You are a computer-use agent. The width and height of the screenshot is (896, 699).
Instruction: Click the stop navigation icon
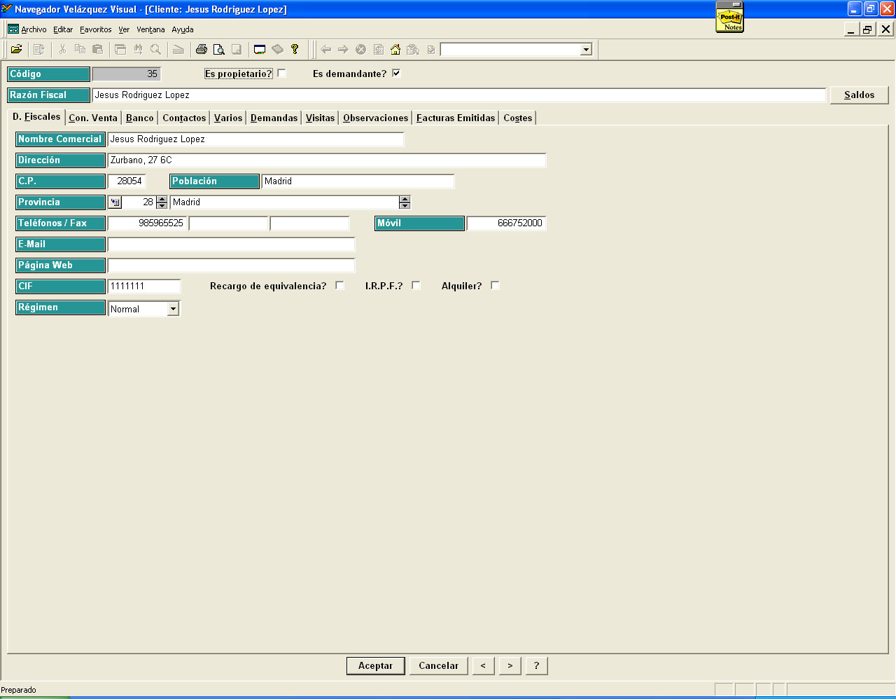(x=360, y=49)
